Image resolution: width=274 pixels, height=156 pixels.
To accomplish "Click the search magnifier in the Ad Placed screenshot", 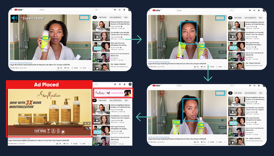I will 96,84.
